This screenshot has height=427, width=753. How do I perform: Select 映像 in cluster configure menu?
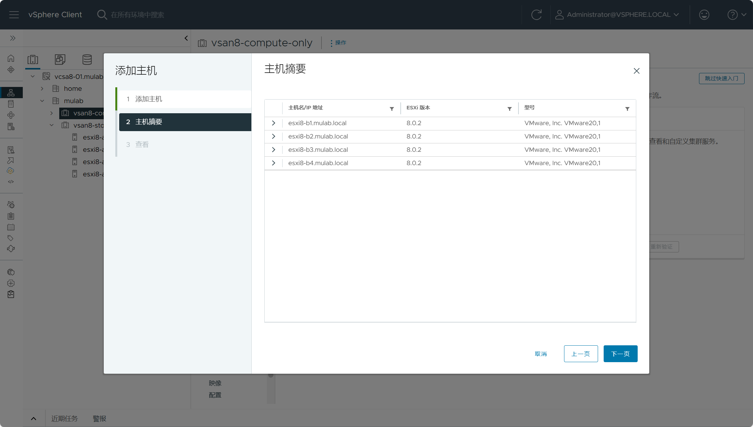tap(215, 384)
